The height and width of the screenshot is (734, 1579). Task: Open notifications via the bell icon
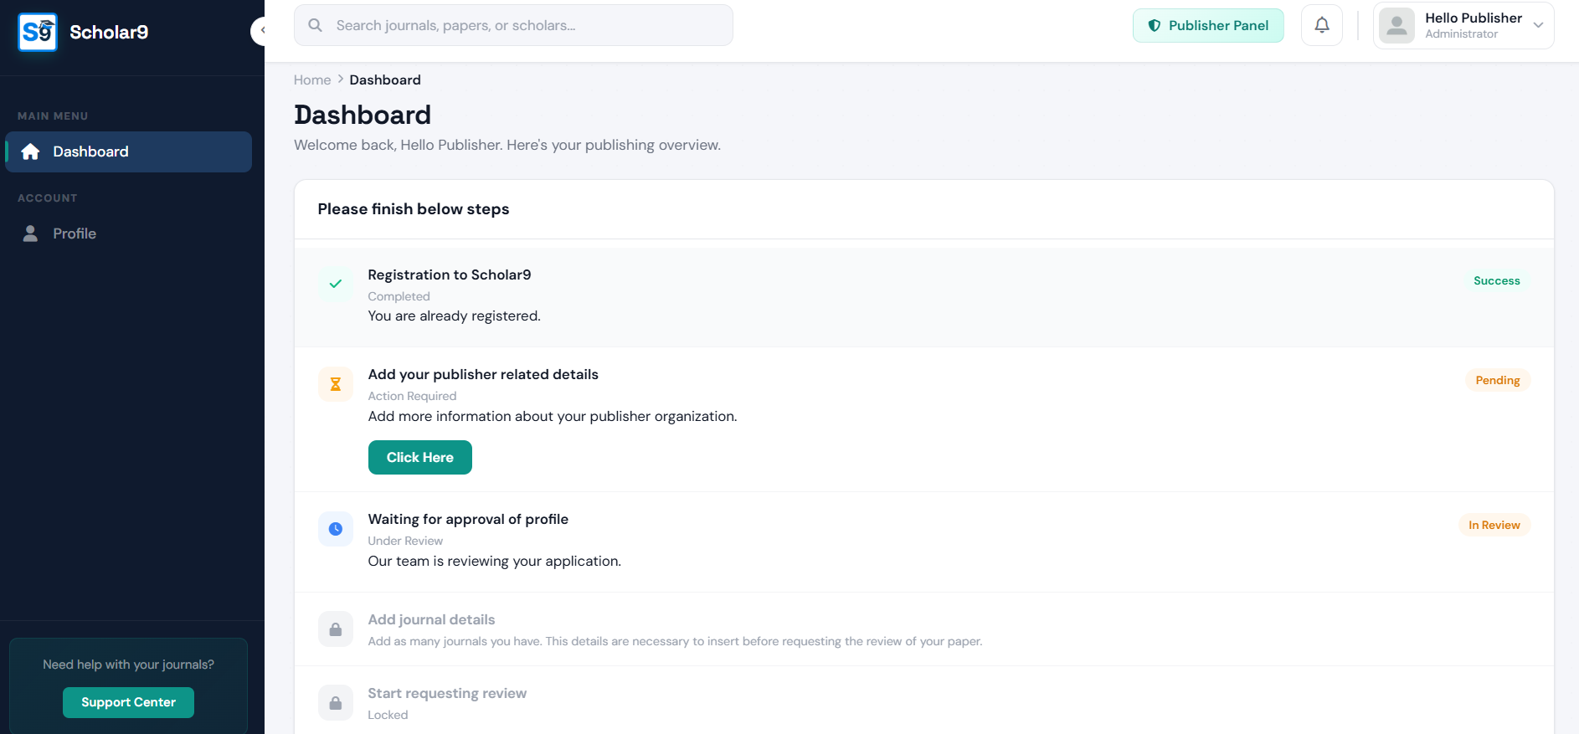[1322, 25]
